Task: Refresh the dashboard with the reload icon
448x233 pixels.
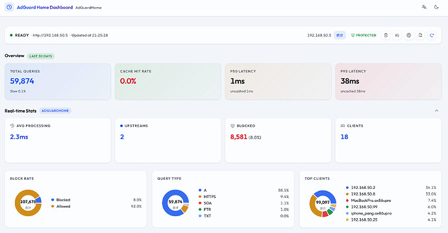Action: [x=432, y=36]
